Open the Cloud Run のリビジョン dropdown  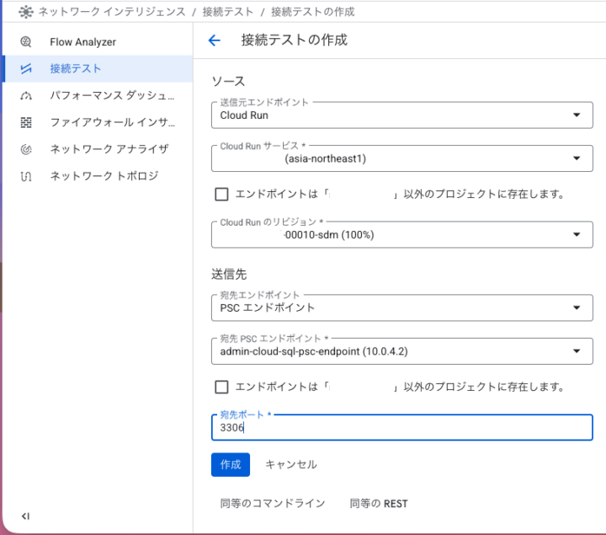coord(576,235)
